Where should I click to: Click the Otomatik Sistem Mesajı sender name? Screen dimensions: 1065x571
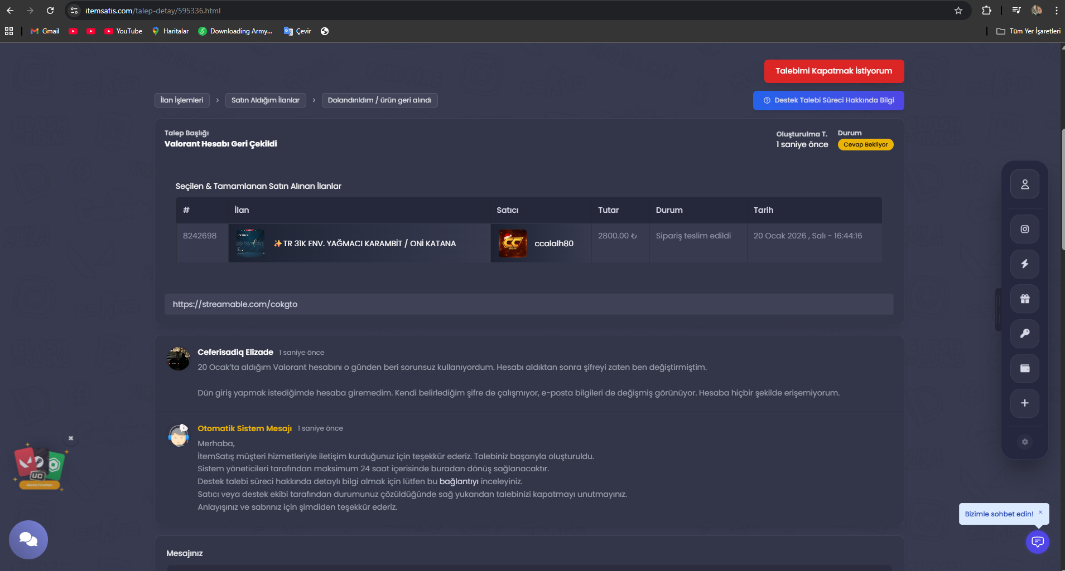click(x=245, y=428)
